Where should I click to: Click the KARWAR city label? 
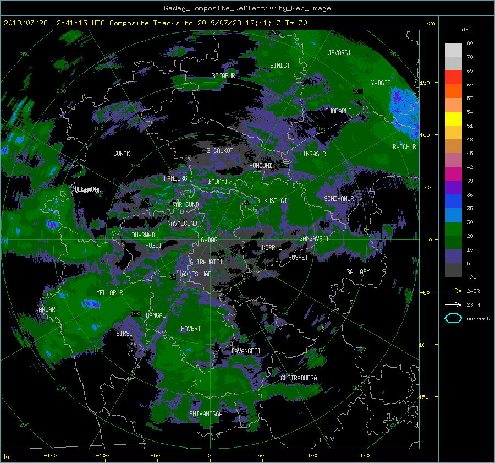coord(46,309)
